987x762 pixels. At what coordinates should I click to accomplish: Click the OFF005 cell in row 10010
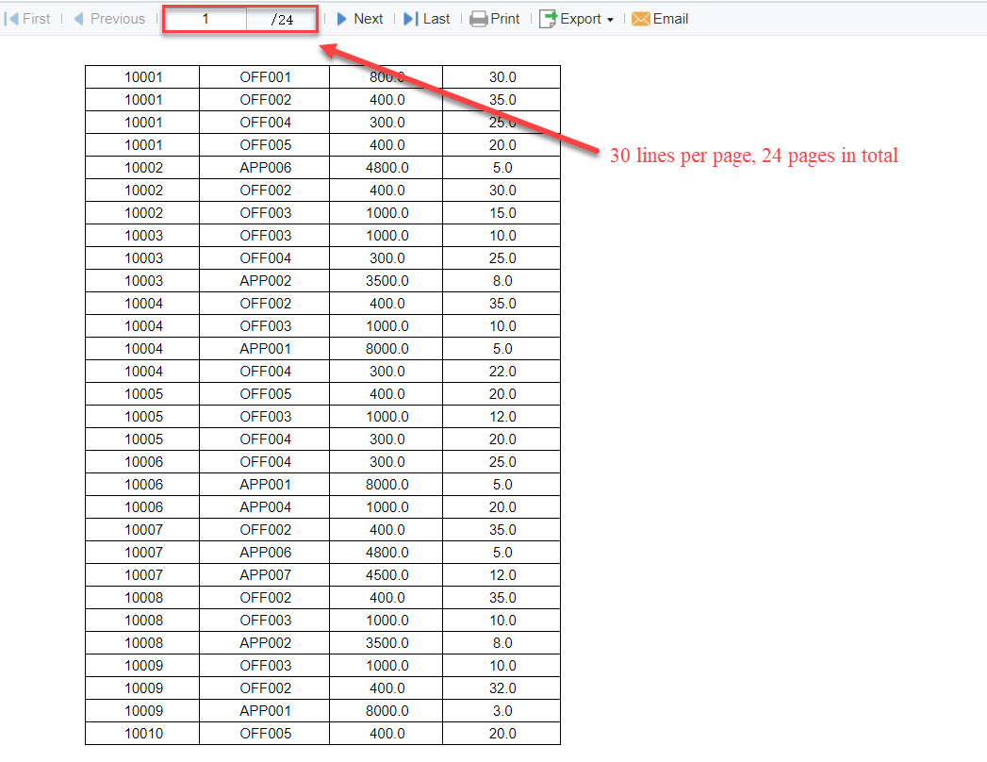pyautogui.click(x=263, y=733)
